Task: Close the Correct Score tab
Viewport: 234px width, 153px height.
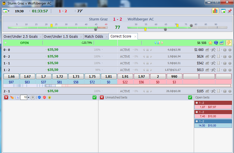Action: (x=135, y=37)
